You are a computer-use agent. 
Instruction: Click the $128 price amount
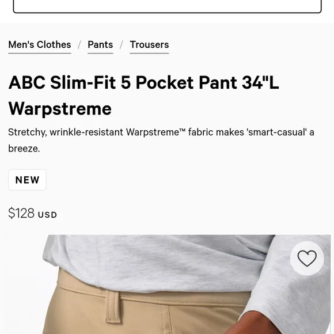point(21,213)
